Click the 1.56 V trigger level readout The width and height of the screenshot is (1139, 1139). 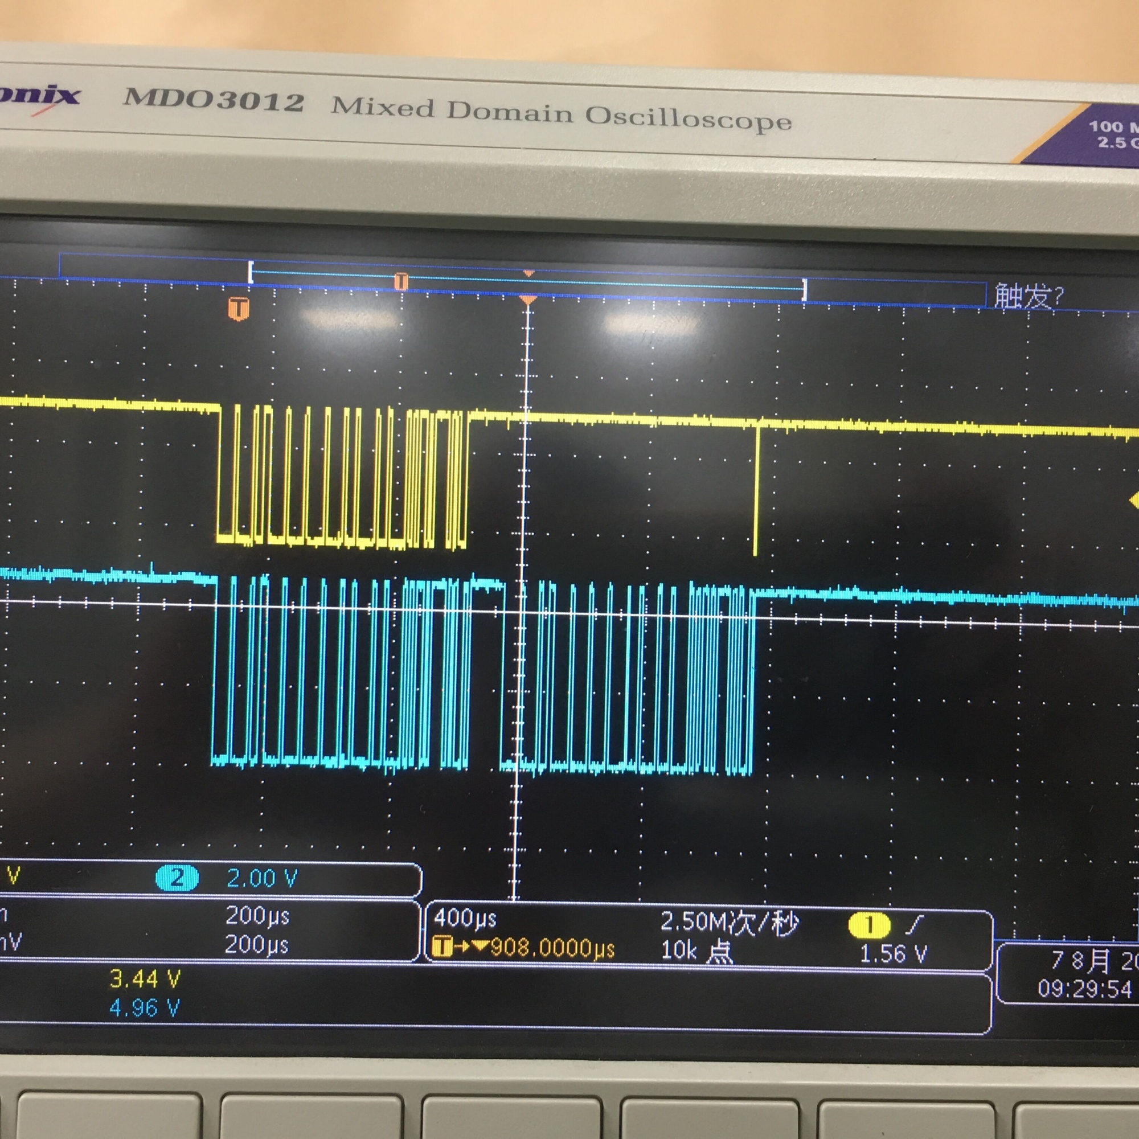(893, 953)
